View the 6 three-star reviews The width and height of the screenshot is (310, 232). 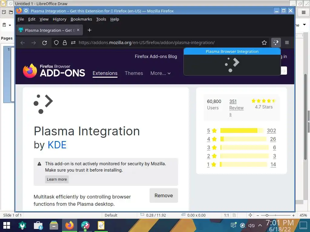(274, 147)
